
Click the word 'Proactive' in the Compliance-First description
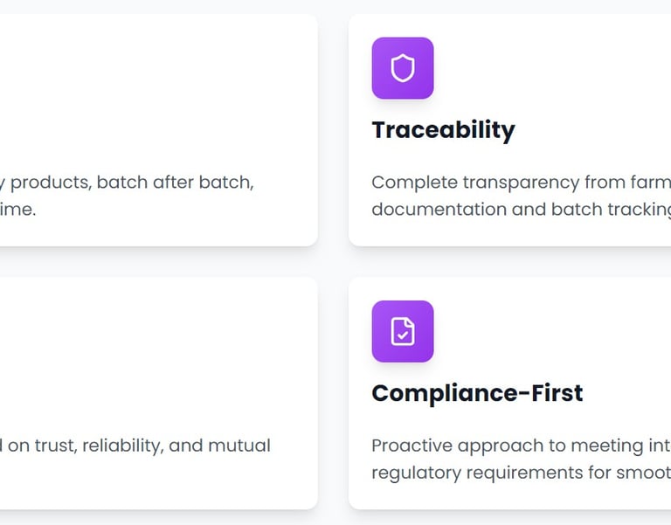(x=408, y=446)
